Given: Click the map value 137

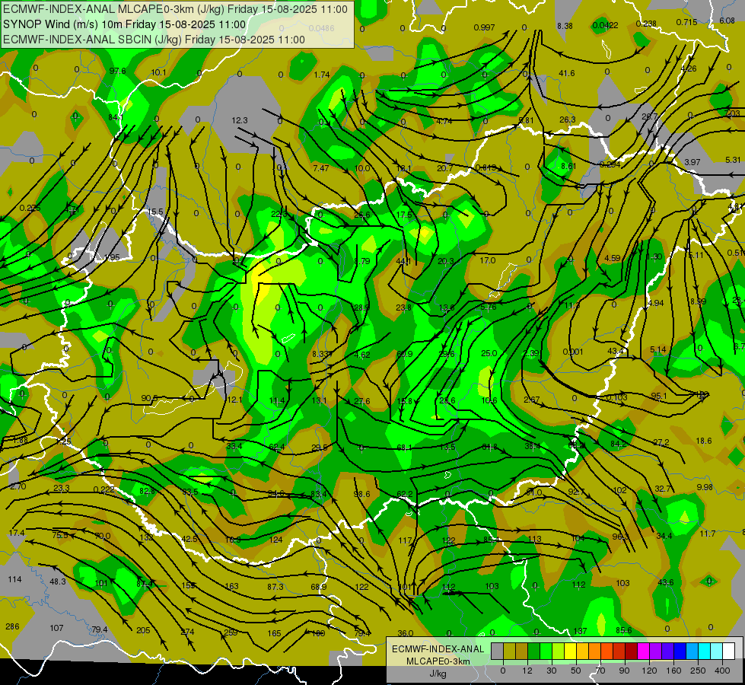Looking at the screenshot, I should (x=580, y=631).
